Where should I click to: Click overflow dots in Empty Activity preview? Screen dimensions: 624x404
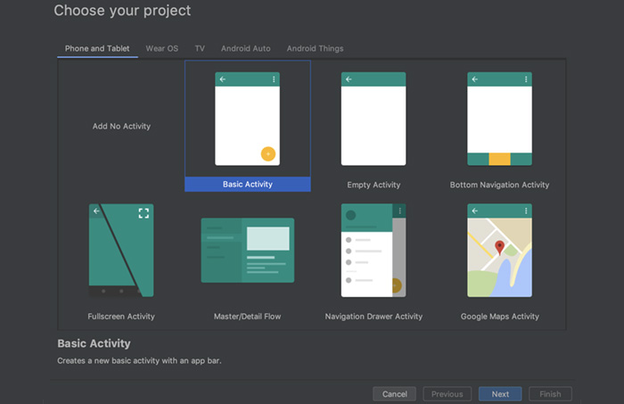(399, 79)
